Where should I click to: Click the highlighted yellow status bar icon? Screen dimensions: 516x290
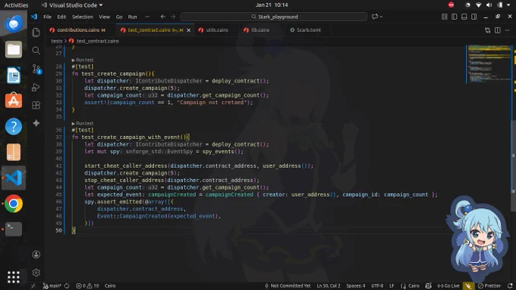pos(468,285)
